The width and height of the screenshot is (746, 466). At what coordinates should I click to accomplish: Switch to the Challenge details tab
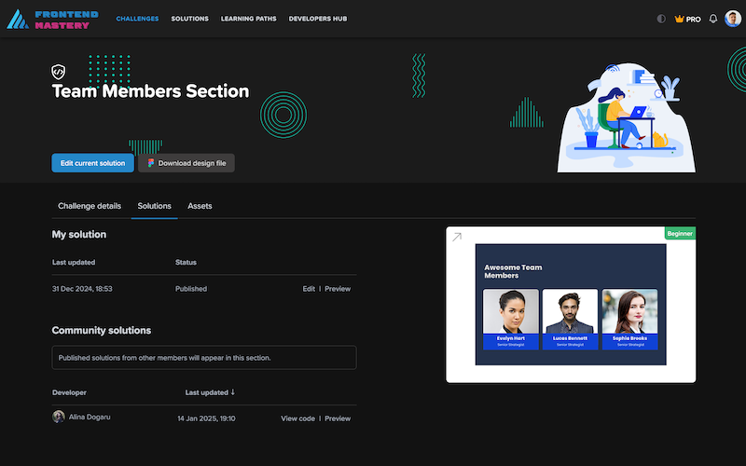click(x=90, y=205)
